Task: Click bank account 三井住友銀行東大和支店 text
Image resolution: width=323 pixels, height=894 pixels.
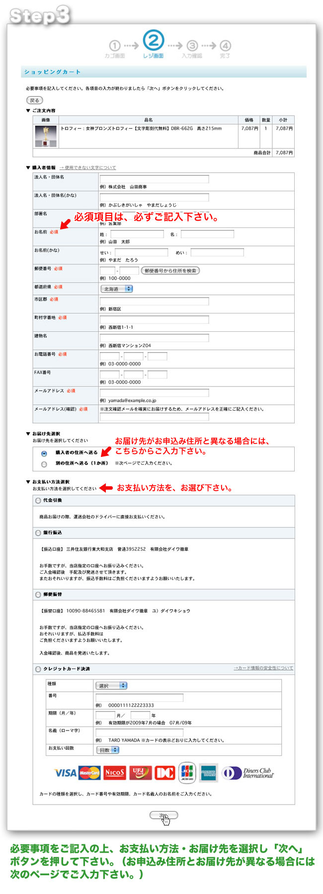Action: coord(90,549)
